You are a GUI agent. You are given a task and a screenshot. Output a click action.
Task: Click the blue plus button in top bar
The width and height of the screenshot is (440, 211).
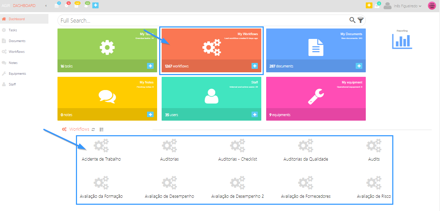click(95, 6)
